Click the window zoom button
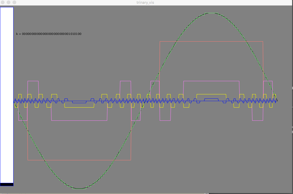The width and height of the screenshot is (293, 194). [14, 2]
